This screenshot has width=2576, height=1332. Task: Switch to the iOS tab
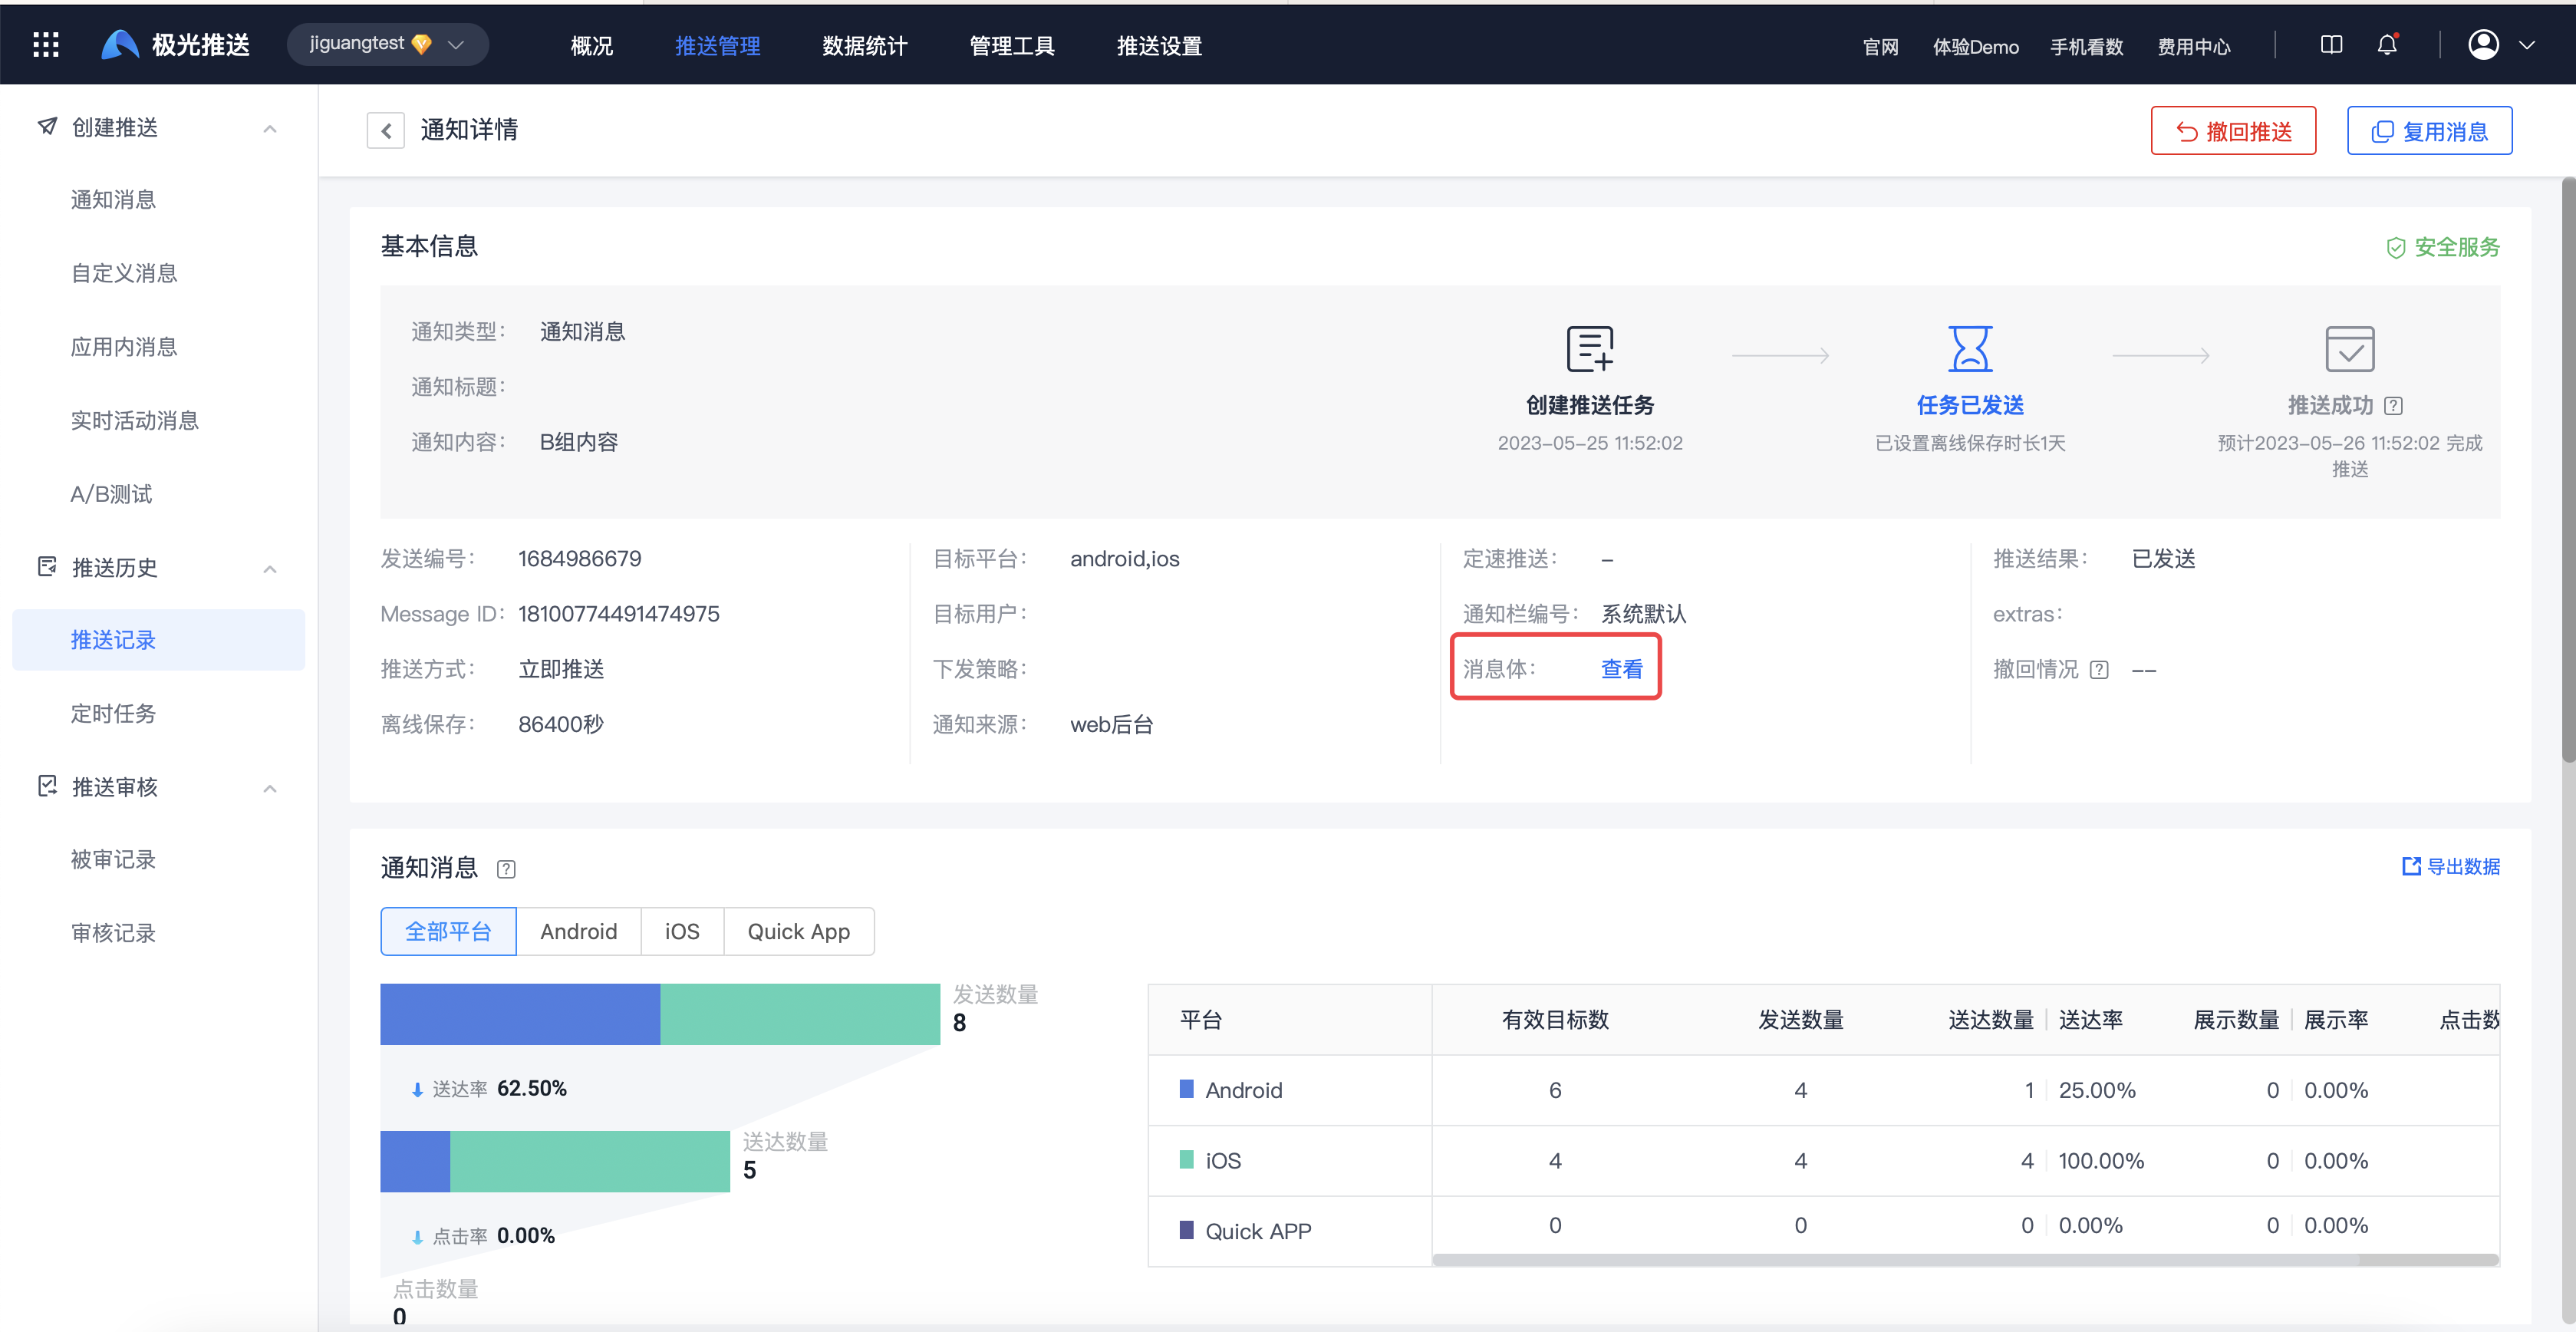tap(682, 932)
